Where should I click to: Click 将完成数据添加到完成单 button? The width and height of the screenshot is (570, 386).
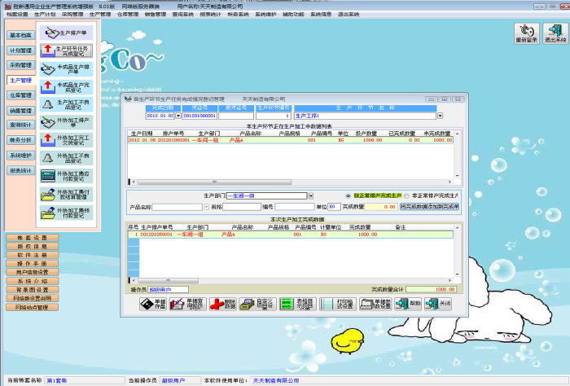(429, 207)
